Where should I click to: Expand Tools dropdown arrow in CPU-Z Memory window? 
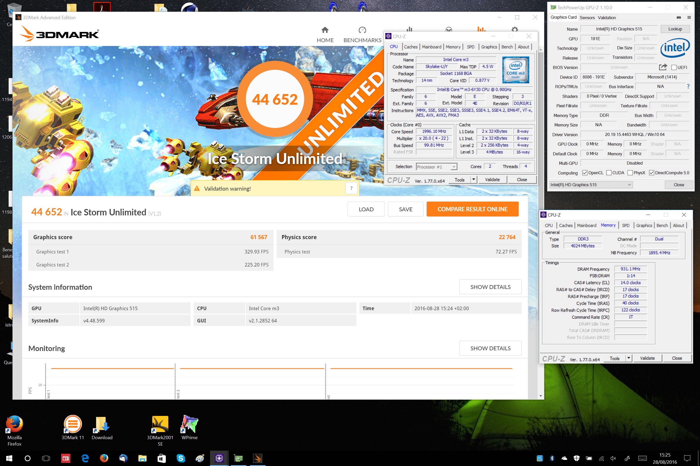coord(629,358)
